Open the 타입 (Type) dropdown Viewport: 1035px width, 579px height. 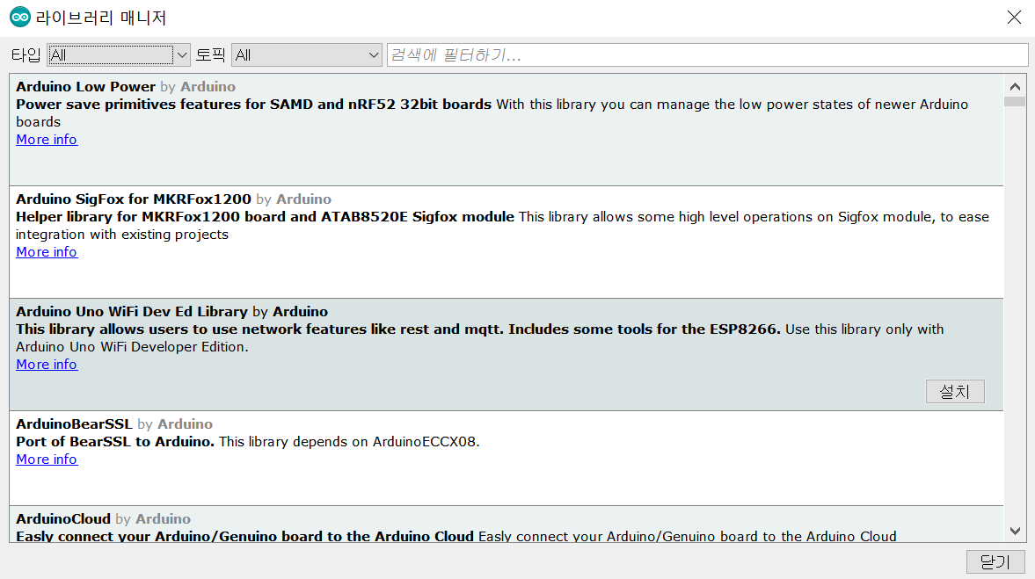pos(119,55)
